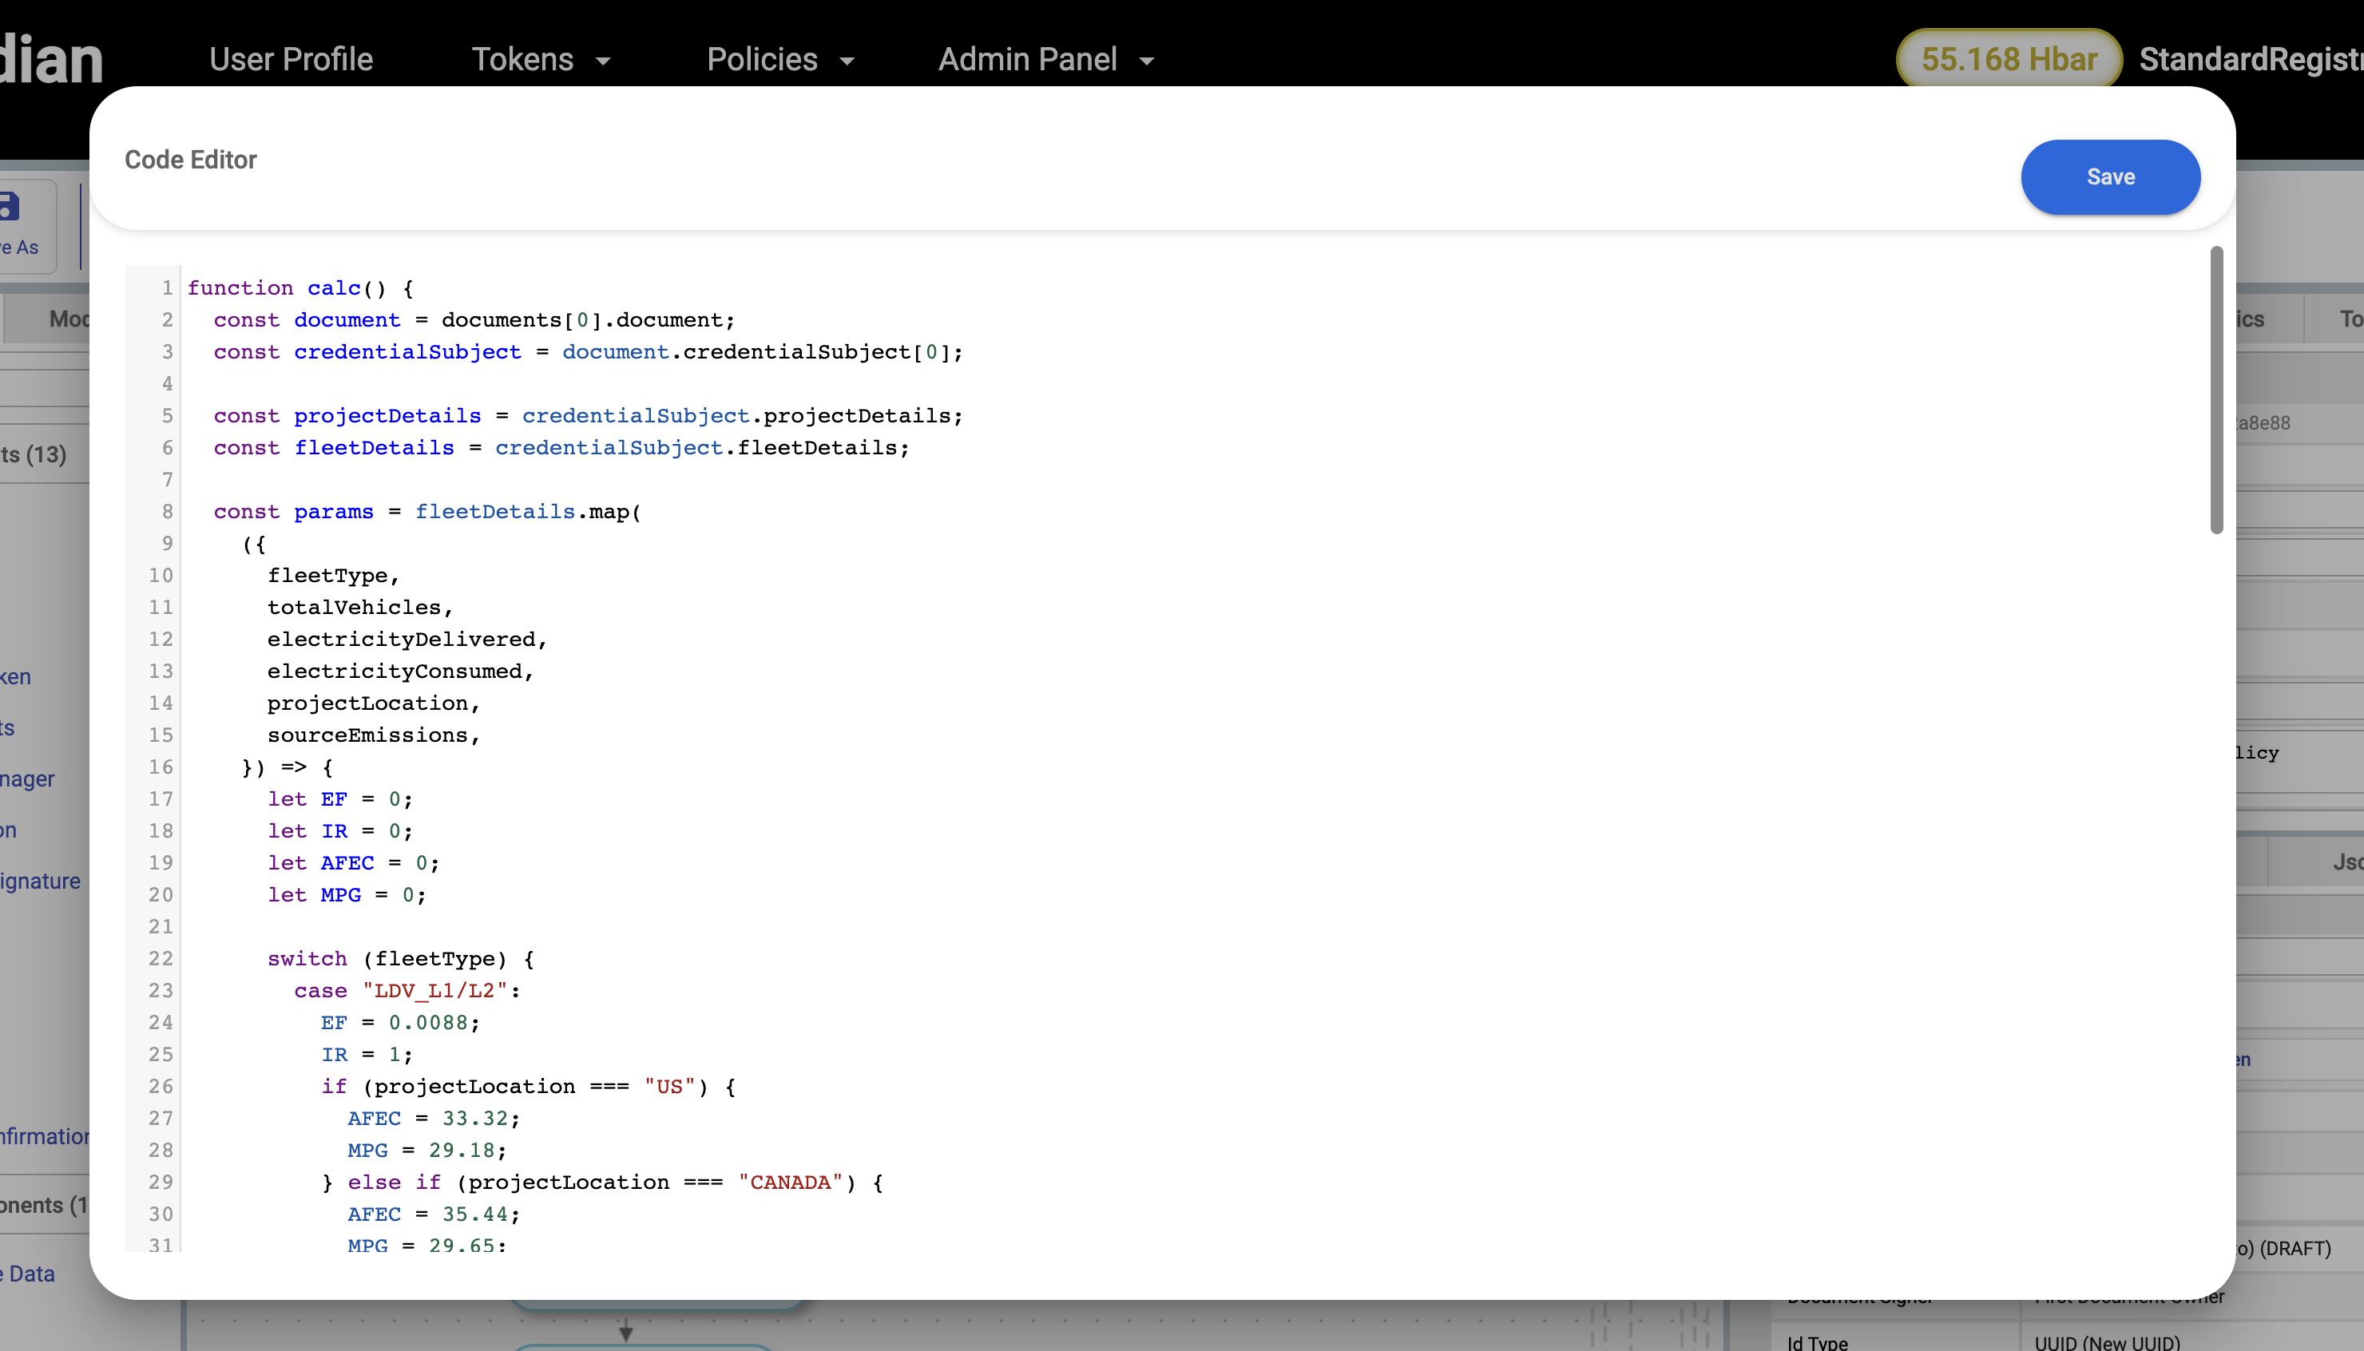Click 'sourceEmissions,' on line 15
The height and width of the screenshot is (1351, 2364).
[x=374, y=735]
